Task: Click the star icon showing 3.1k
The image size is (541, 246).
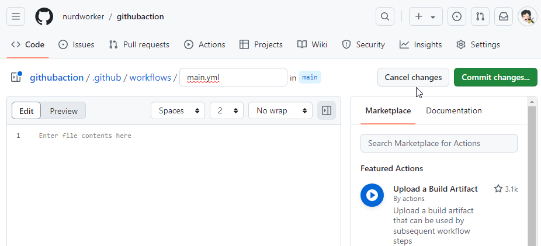Action: [x=498, y=189]
